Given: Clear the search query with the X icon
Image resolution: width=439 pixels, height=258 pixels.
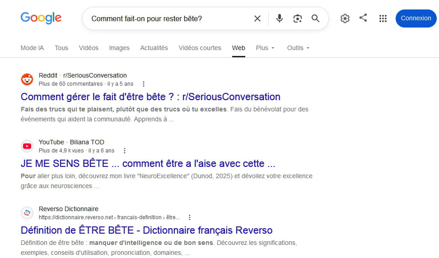Looking at the screenshot, I should point(257,19).
